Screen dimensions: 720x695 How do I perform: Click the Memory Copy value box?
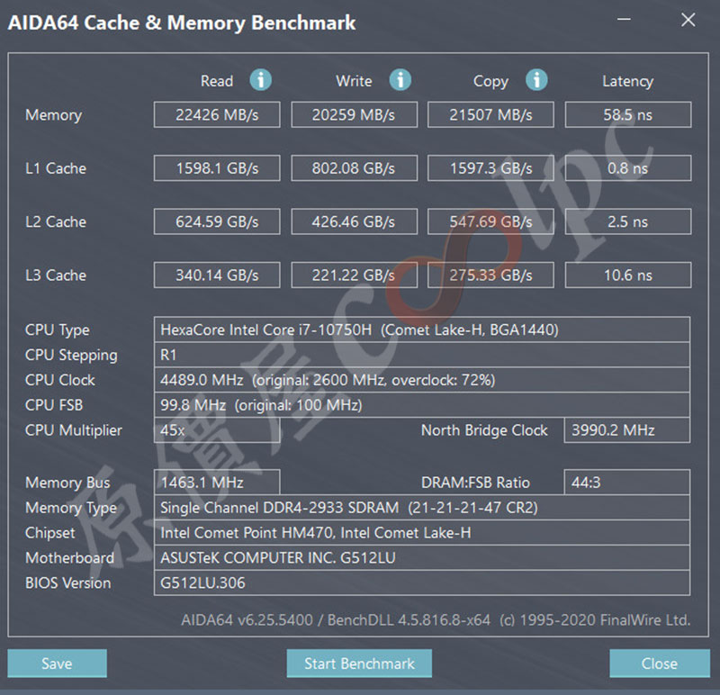[490, 115]
